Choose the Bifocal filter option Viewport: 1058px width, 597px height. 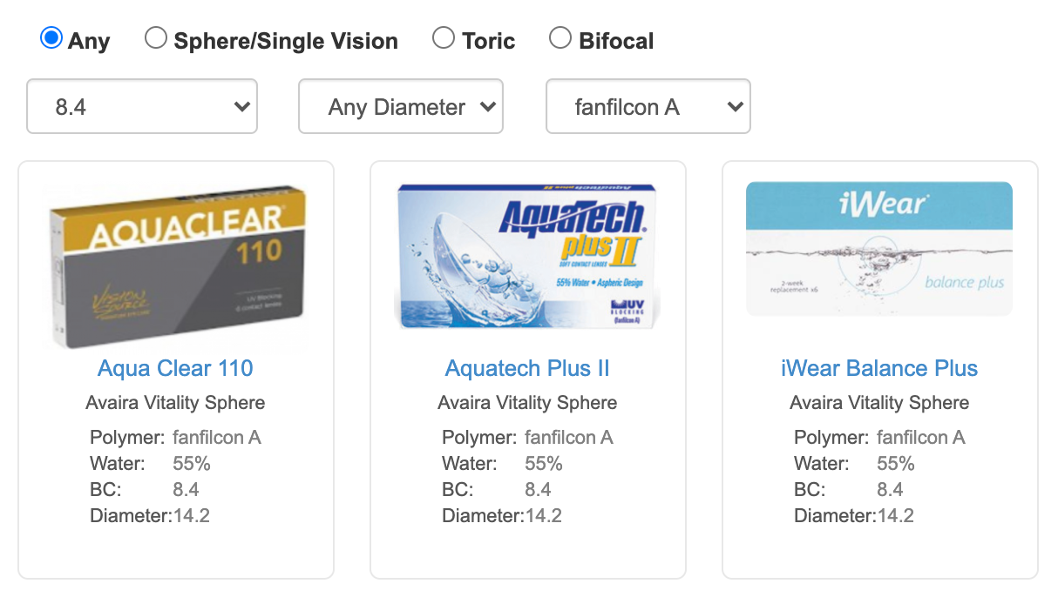pos(559,37)
